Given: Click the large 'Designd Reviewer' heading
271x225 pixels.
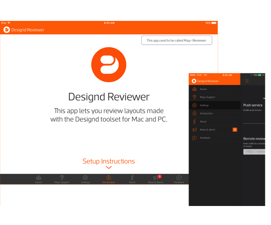Looking at the screenshot, I should click(x=109, y=97).
